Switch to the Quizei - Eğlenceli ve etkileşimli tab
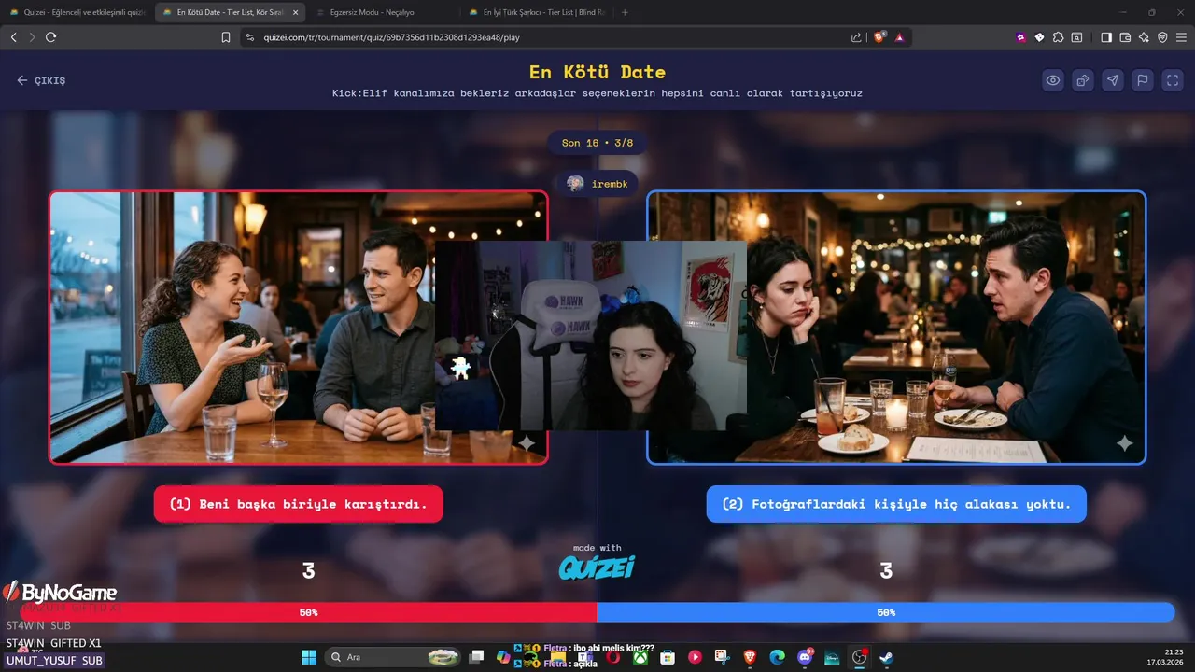This screenshot has height=672, width=1195. [77, 12]
